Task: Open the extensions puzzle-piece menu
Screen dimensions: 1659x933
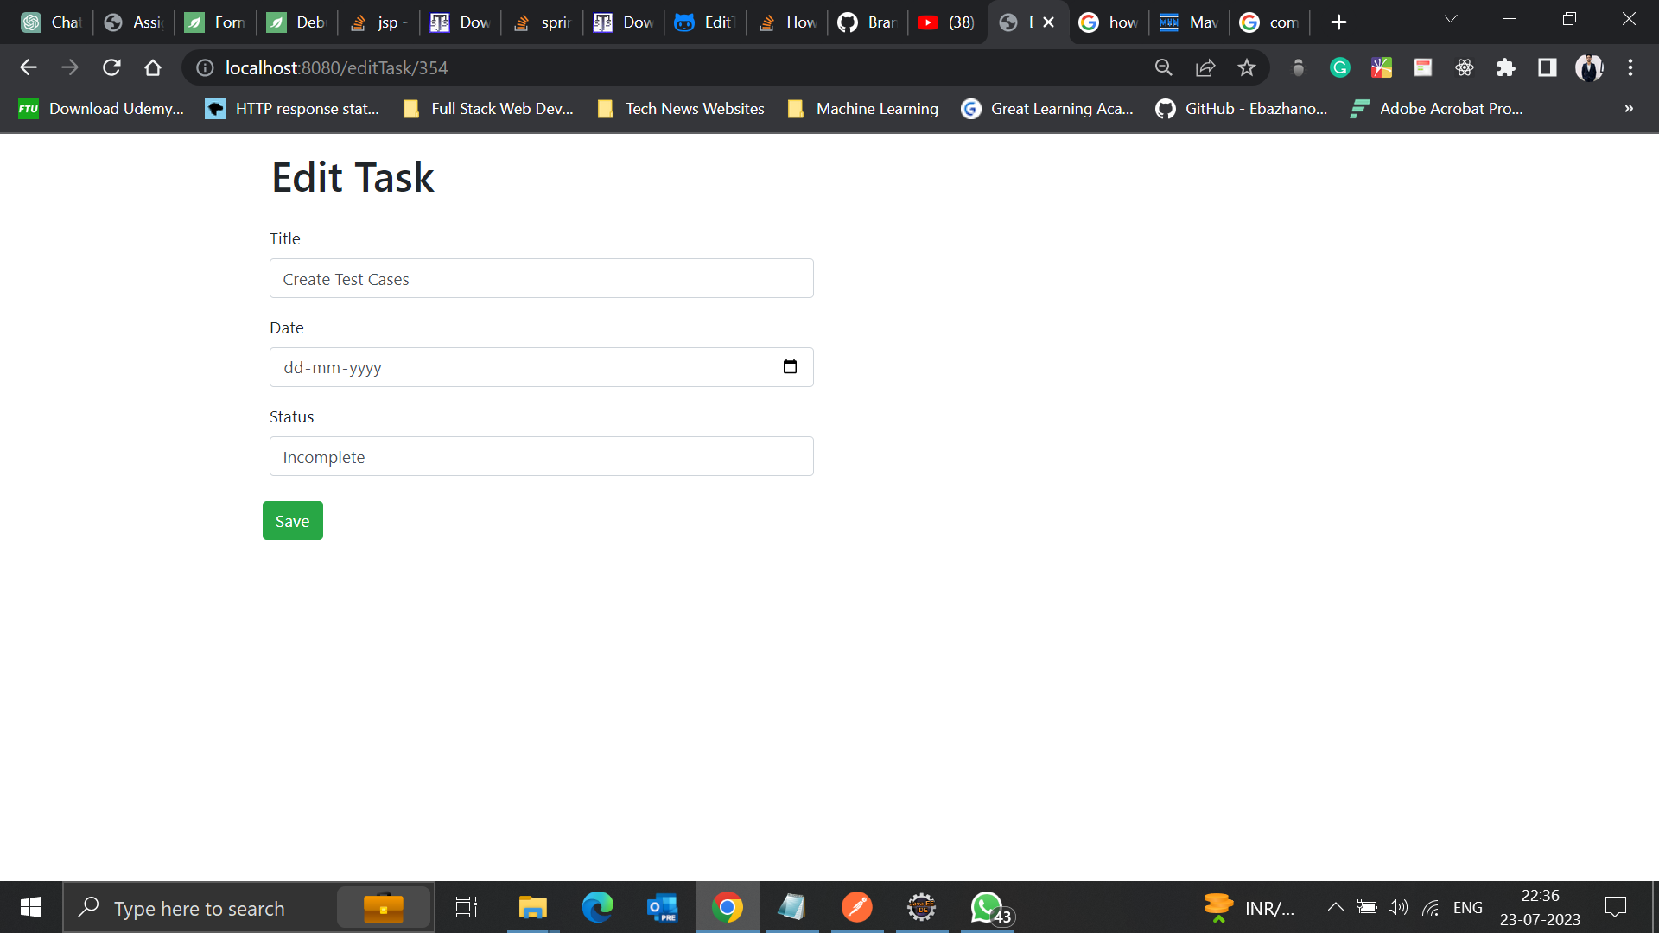Action: pyautogui.click(x=1506, y=67)
